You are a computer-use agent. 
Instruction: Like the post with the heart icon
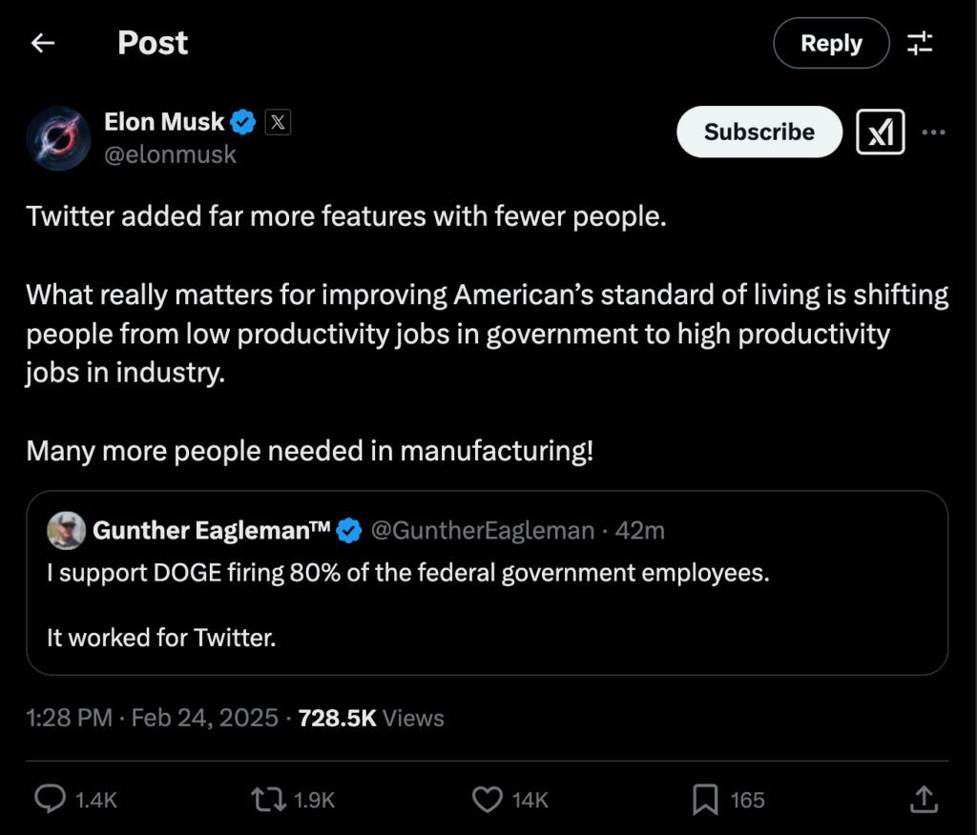[488, 800]
